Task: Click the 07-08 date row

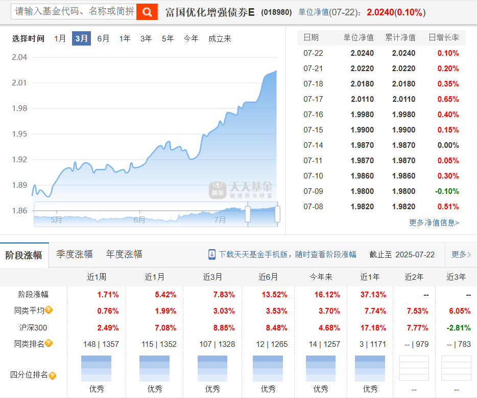Action: [x=381, y=206]
